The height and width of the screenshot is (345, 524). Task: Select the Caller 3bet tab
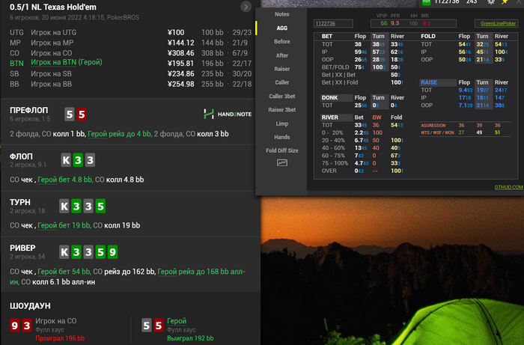282,97
